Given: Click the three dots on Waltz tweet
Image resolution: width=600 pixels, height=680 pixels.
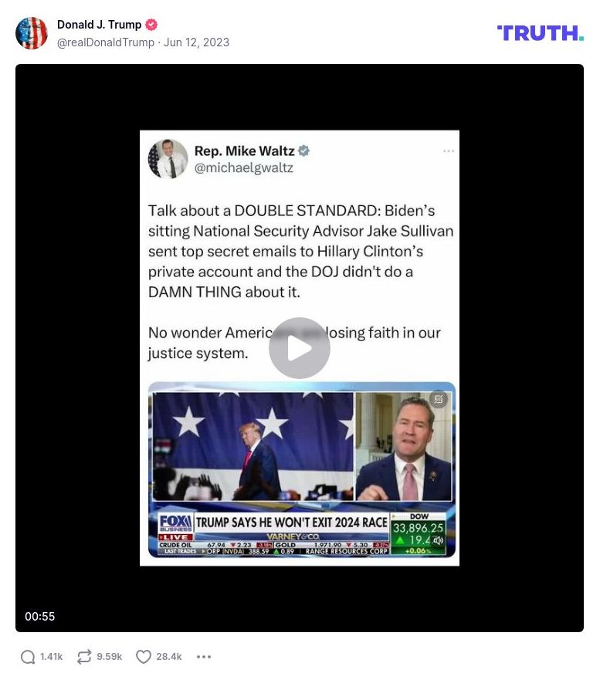Looking at the screenshot, I should point(449,151).
